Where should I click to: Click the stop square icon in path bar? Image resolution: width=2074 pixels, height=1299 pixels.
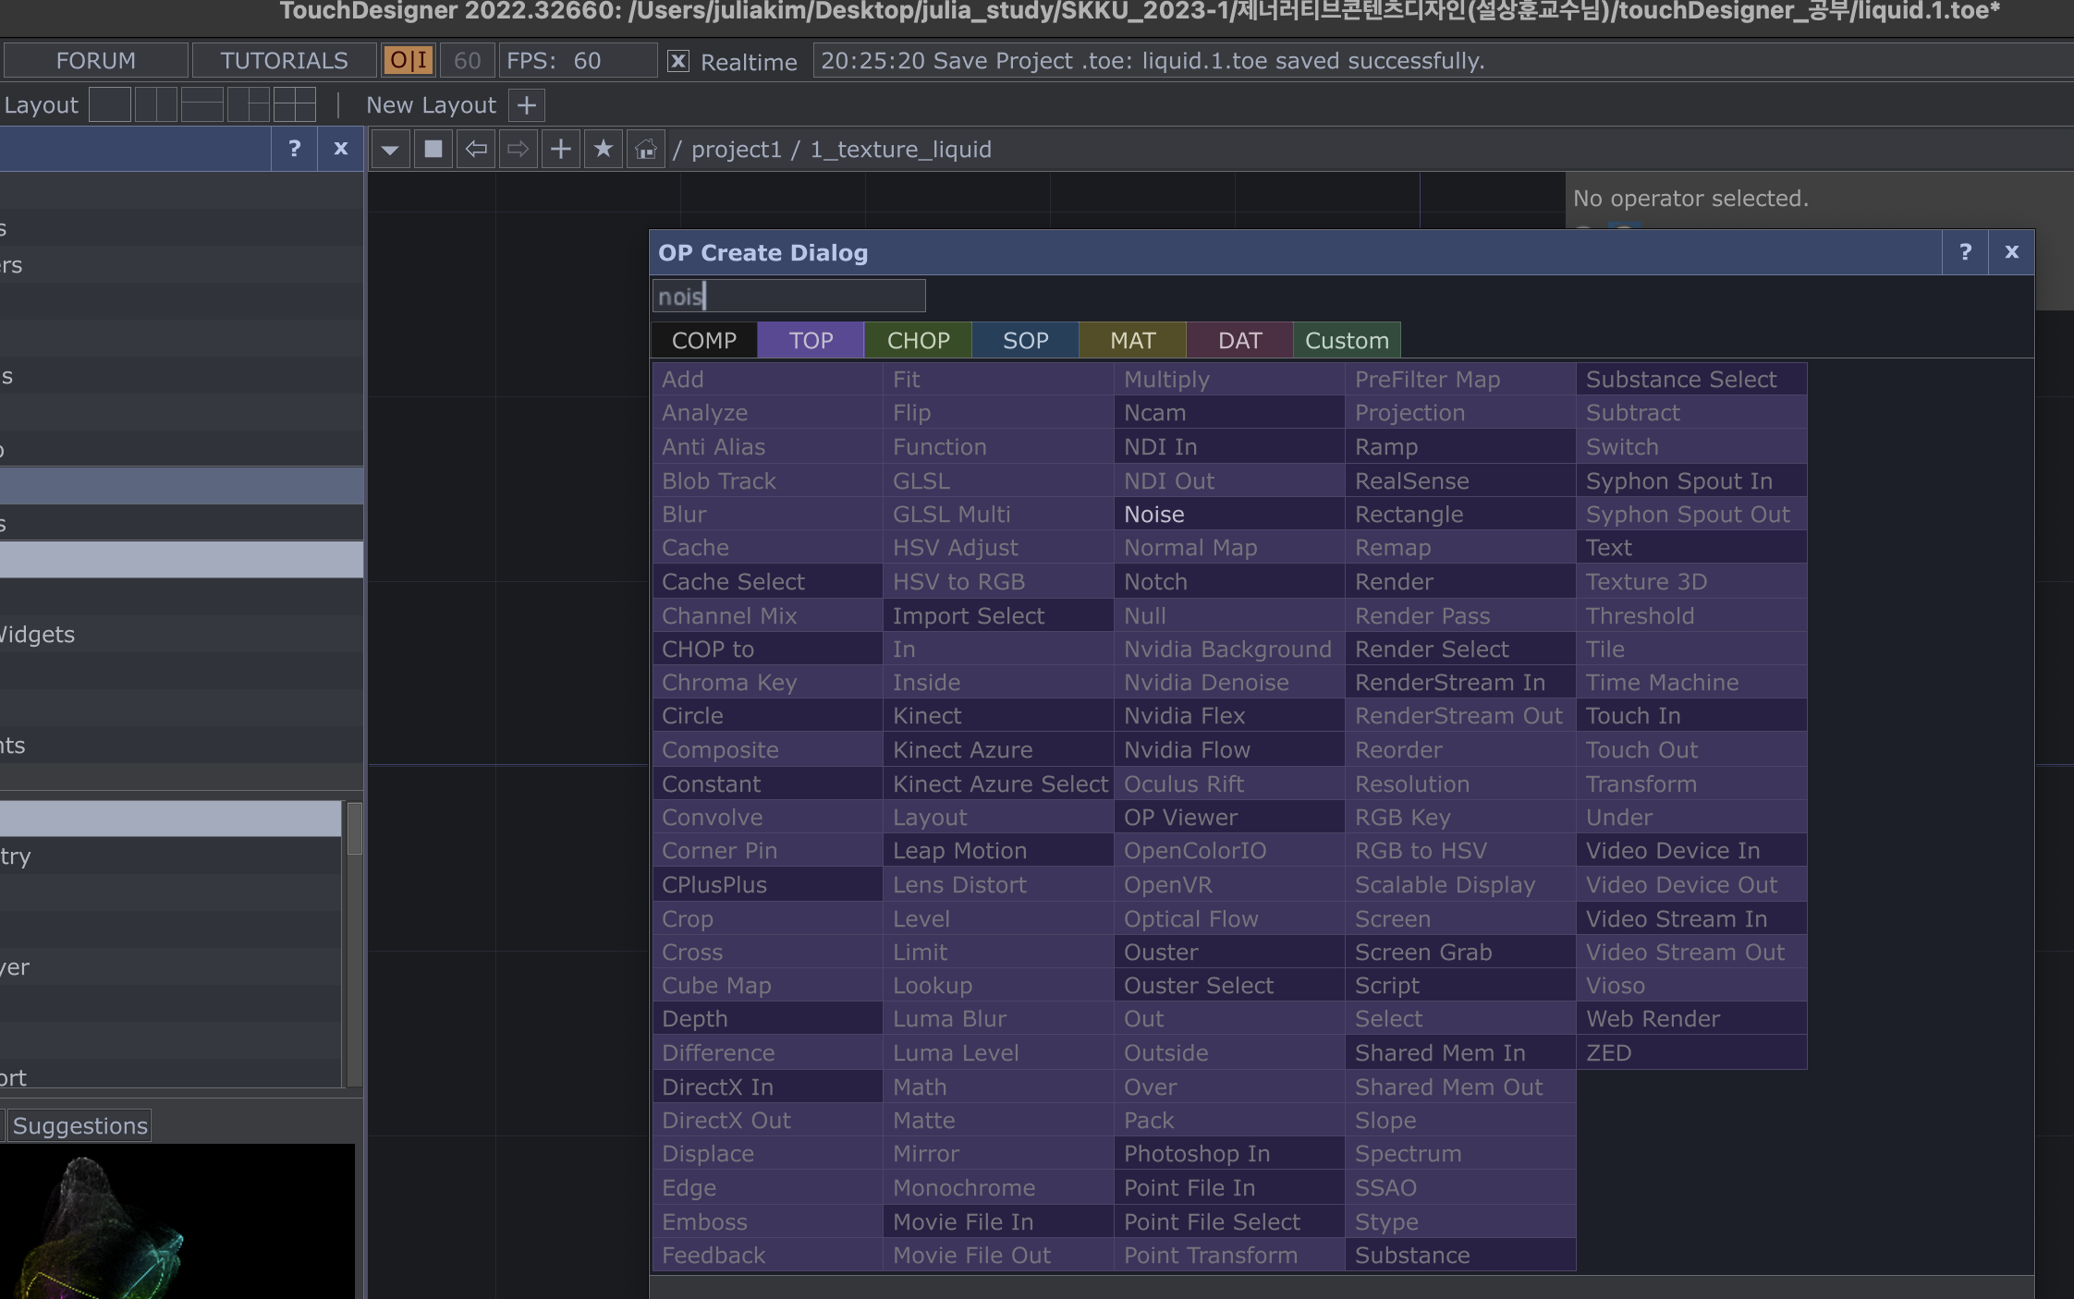point(433,150)
